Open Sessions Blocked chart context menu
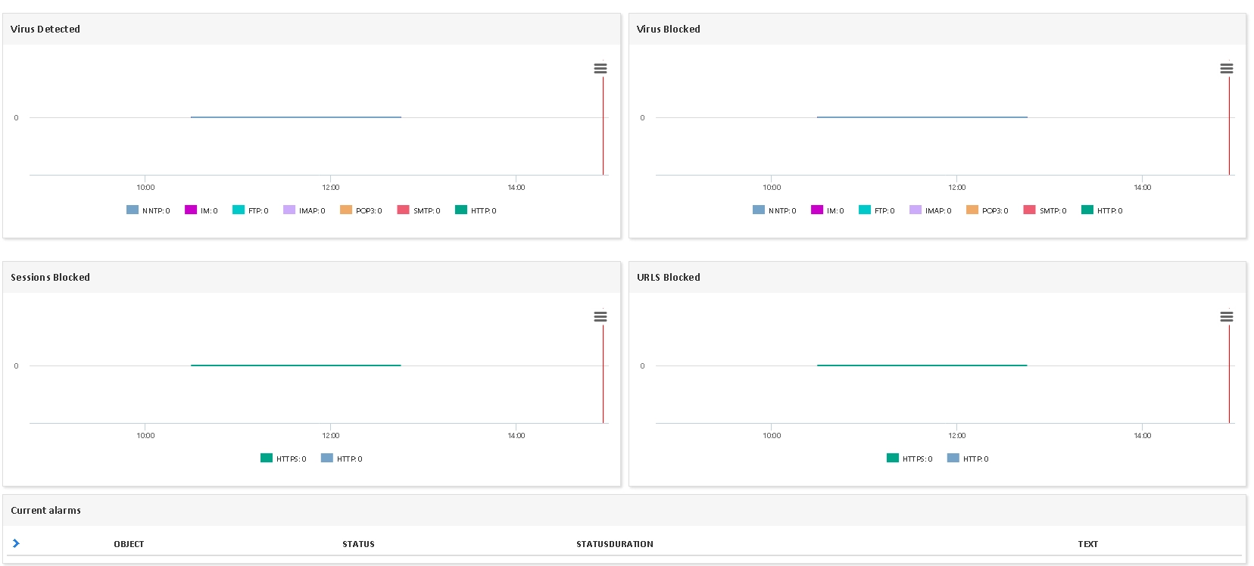 600,316
